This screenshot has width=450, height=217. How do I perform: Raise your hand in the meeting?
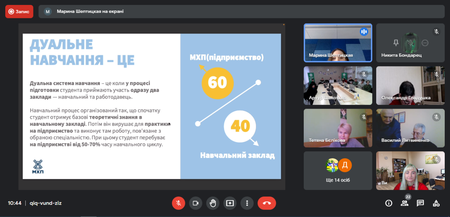[213, 203]
